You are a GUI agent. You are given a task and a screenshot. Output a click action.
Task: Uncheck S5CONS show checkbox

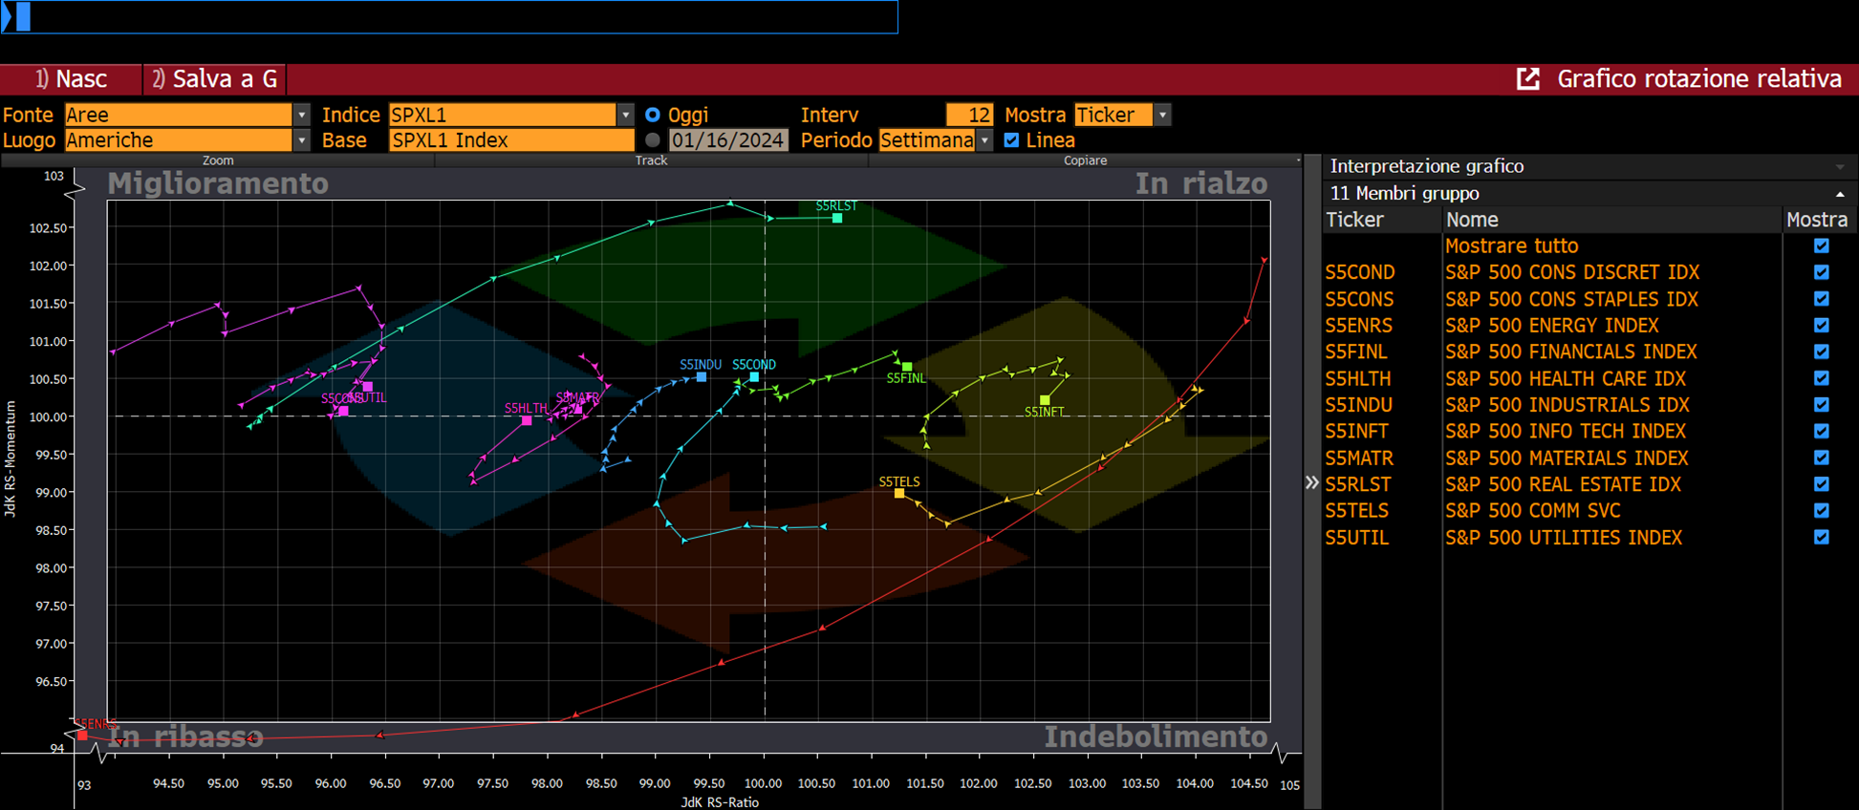coord(1822,299)
